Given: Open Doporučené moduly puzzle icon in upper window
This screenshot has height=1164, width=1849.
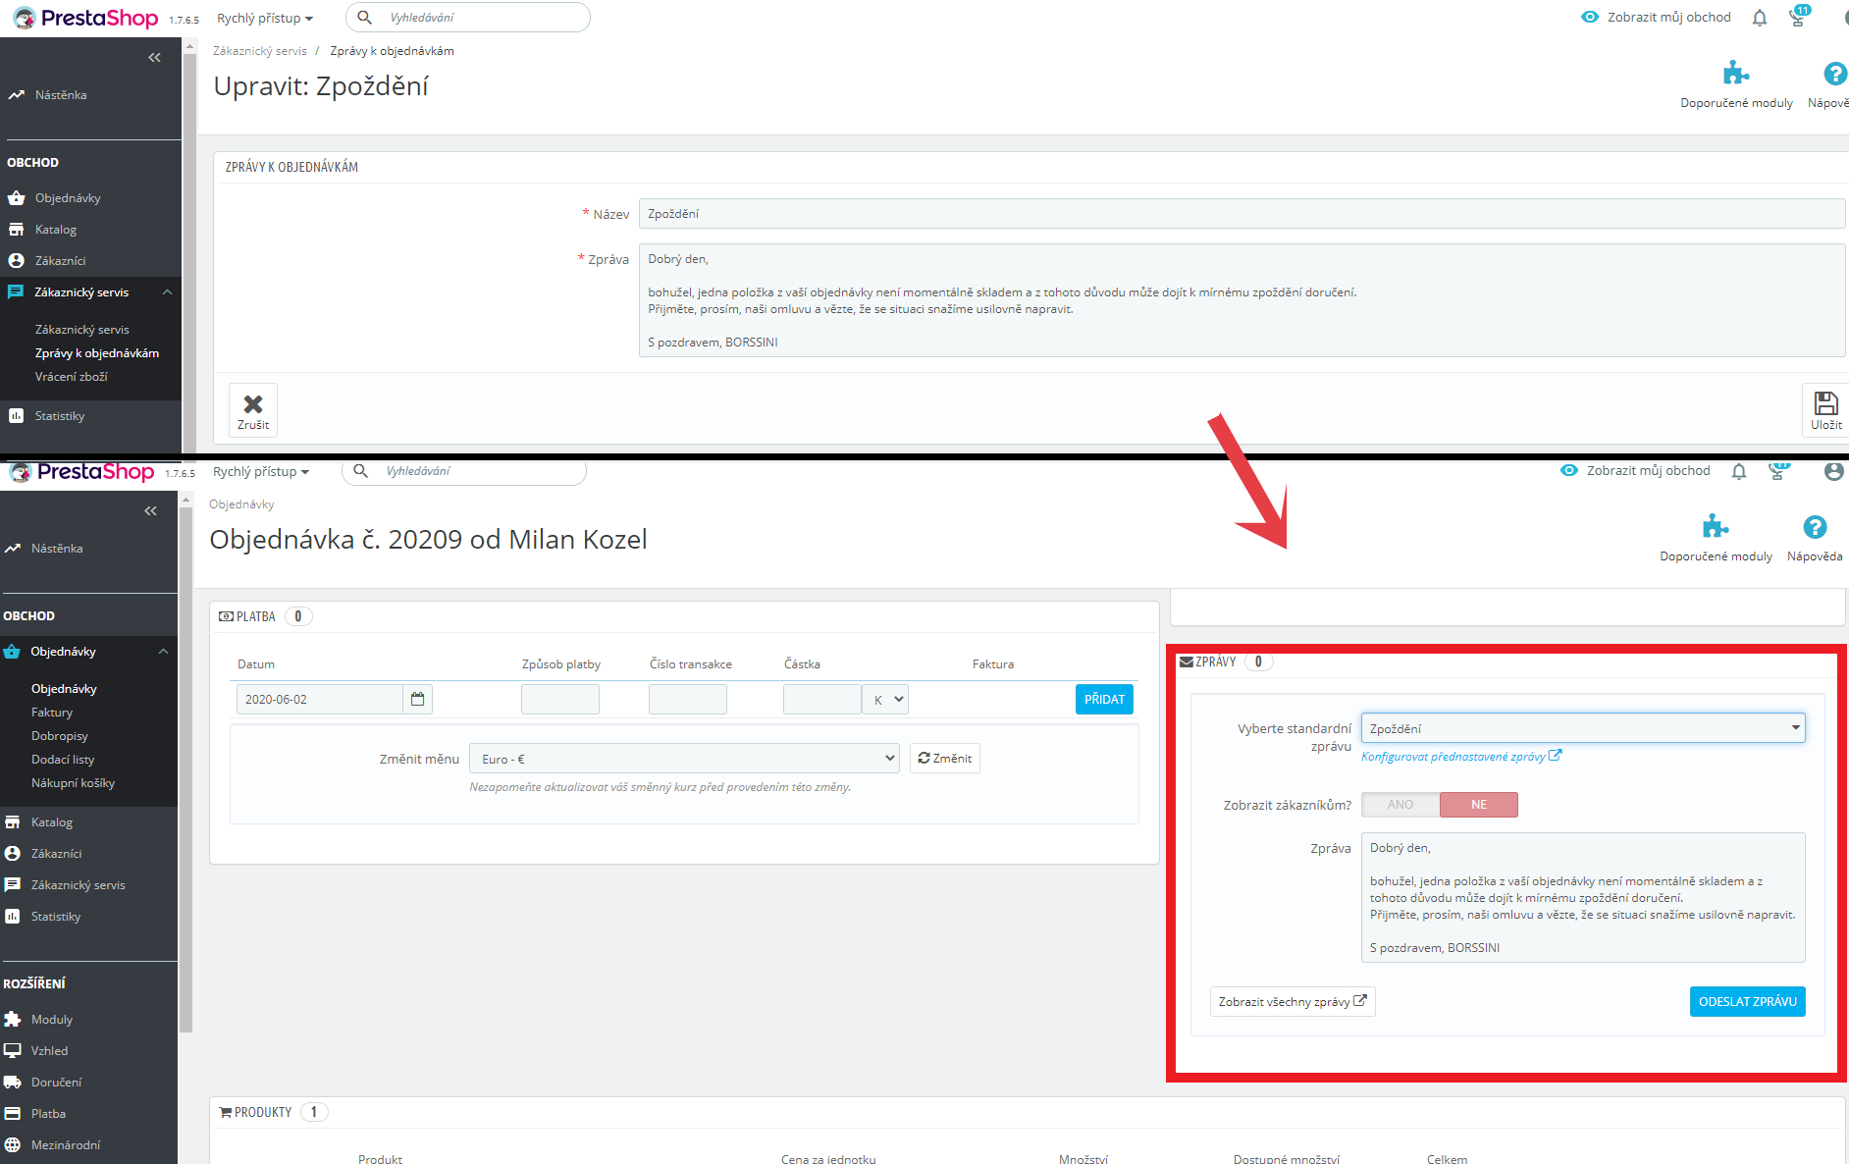Looking at the screenshot, I should point(1736,73).
